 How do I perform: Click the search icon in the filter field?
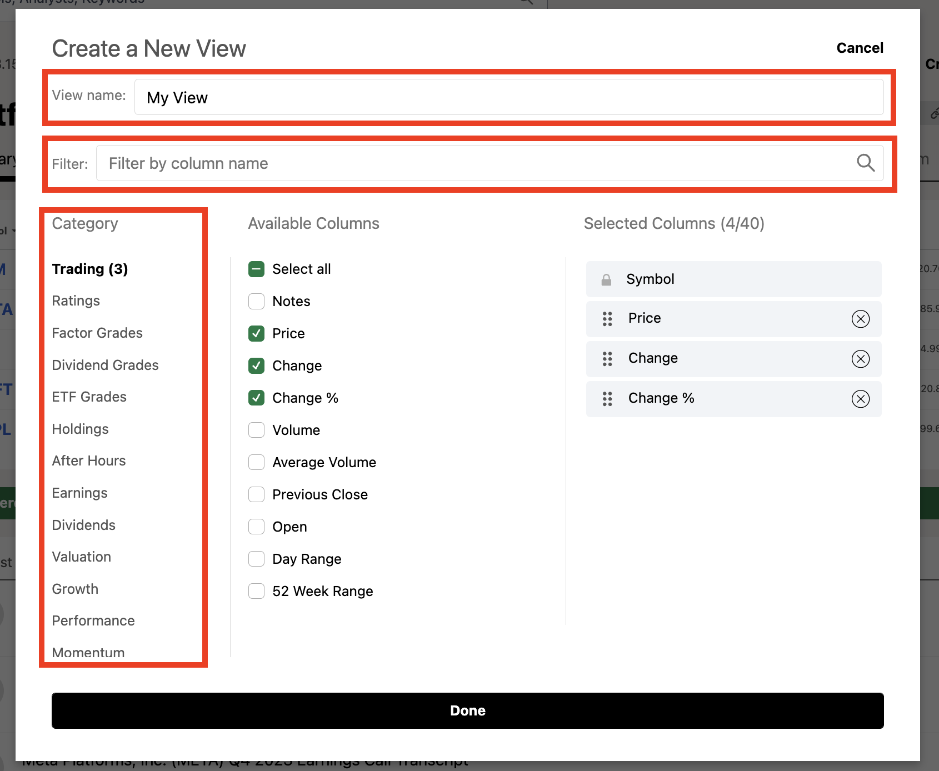pos(865,163)
